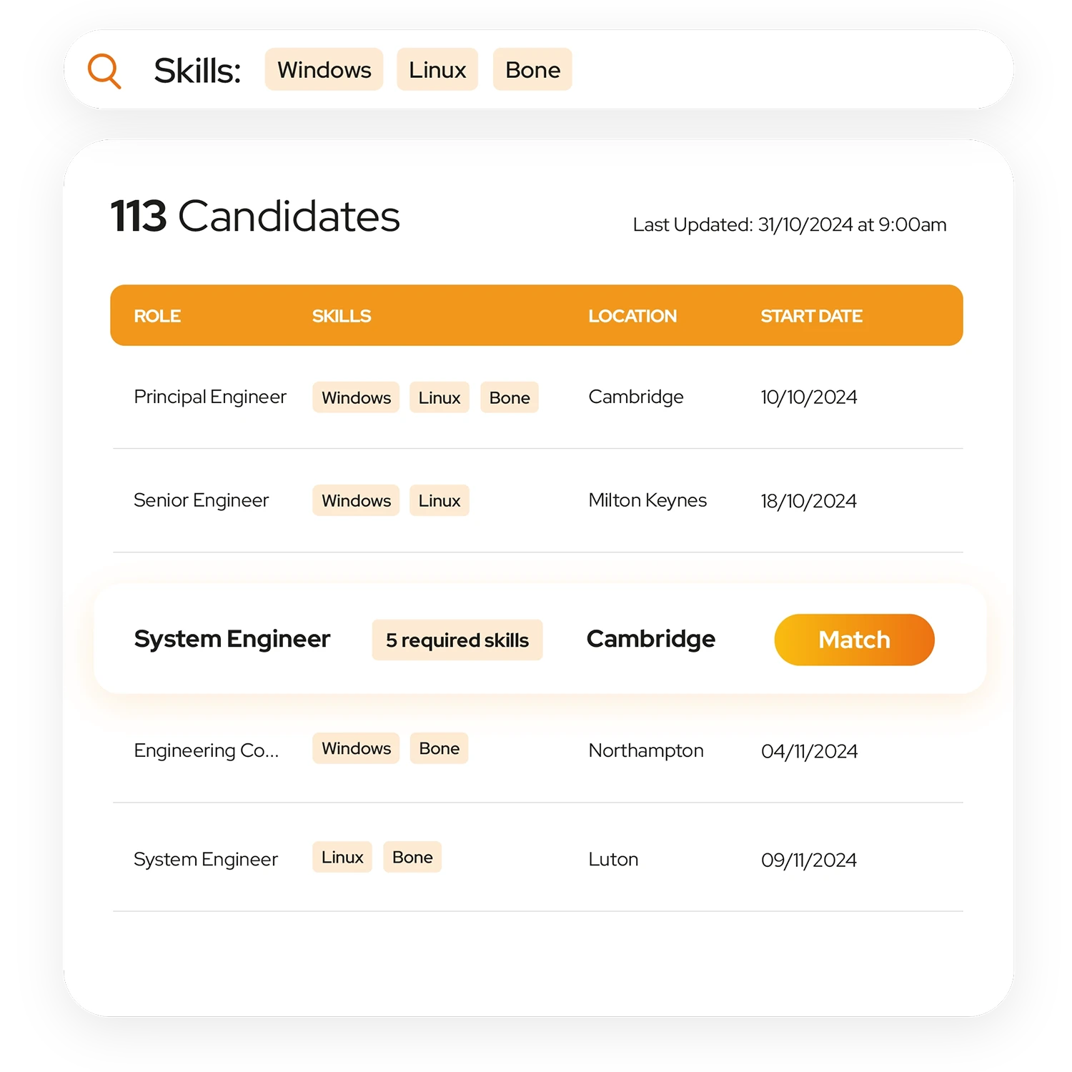Viewport: 1072px width, 1072px height.
Task: Select the highlighted System Engineer title
Action: tap(232, 639)
